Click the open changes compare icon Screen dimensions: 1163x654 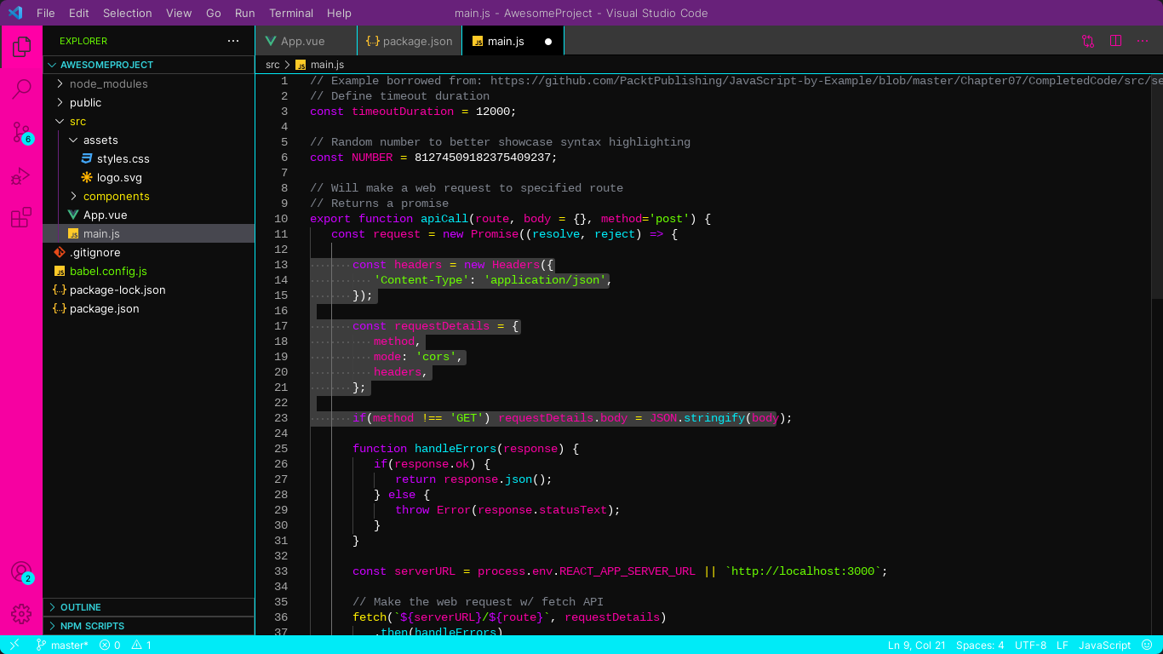(x=1088, y=41)
